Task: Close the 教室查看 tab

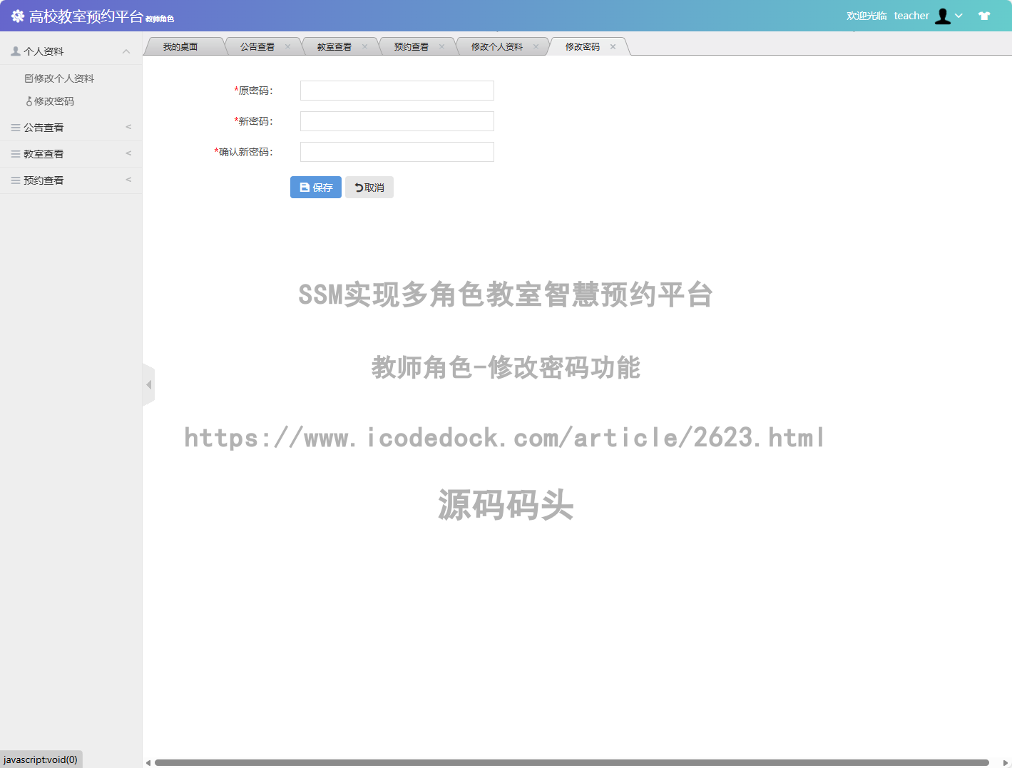Action: [x=364, y=47]
